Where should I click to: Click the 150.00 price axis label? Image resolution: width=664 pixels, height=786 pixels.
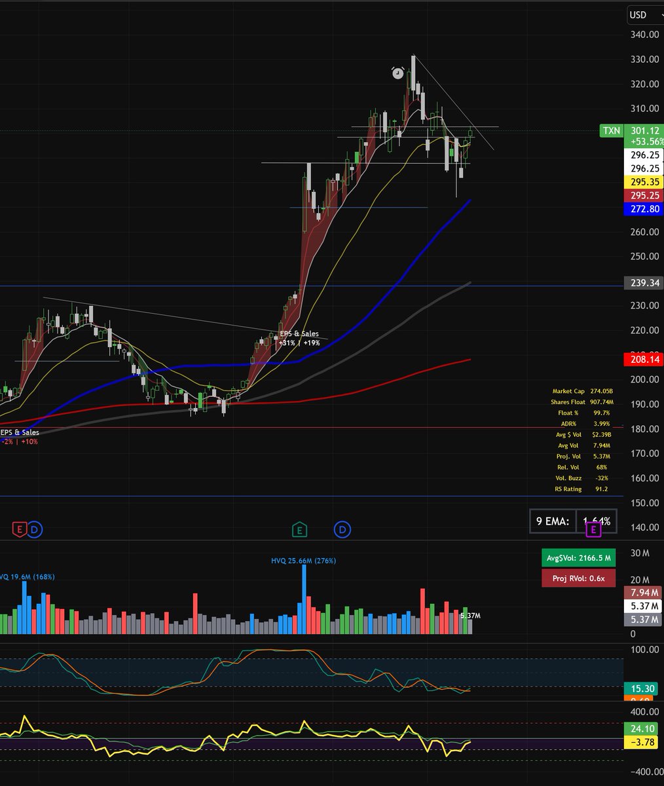coord(644,503)
